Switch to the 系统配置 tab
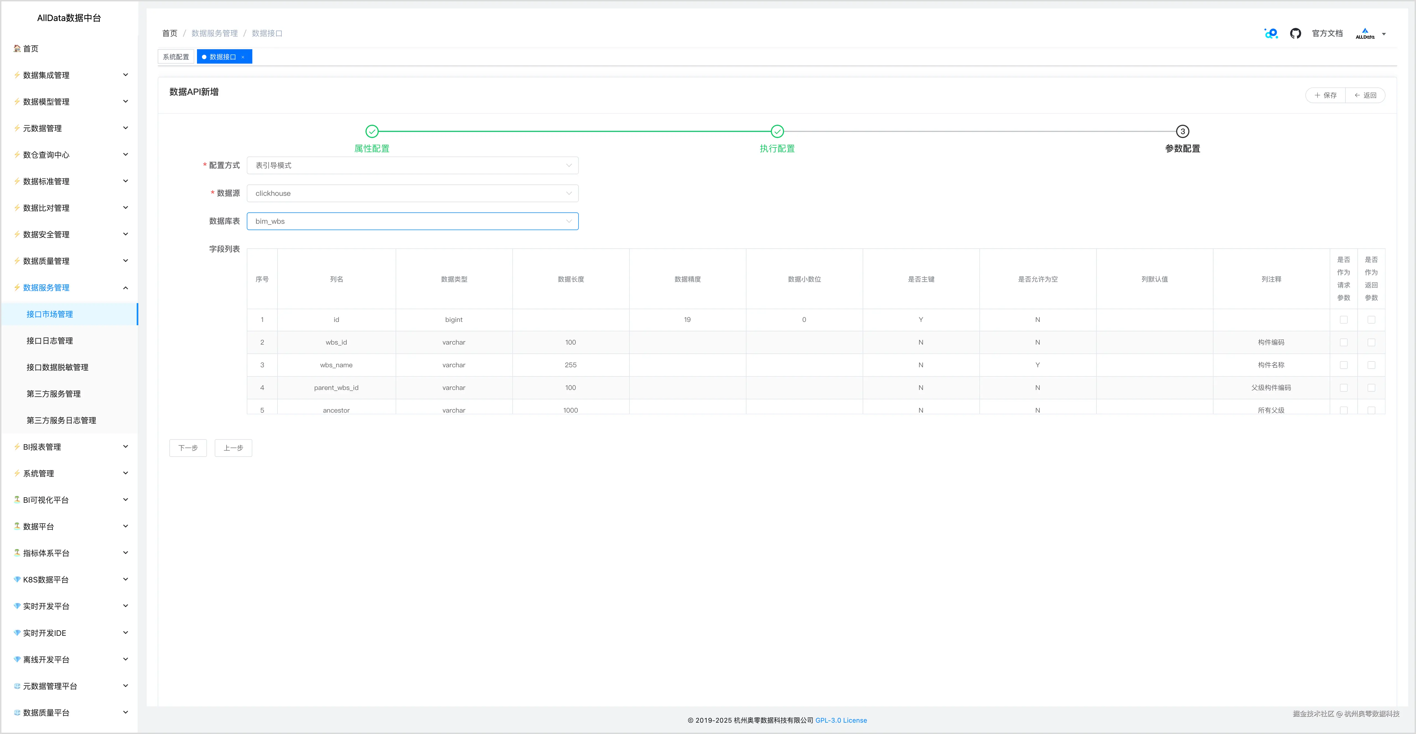 pyautogui.click(x=176, y=57)
